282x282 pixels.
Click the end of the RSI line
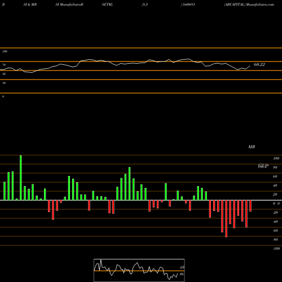250,66
